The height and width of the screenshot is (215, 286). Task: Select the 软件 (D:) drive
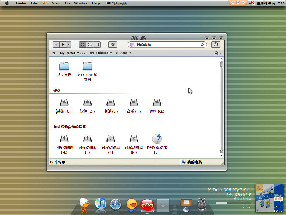coord(87,106)
